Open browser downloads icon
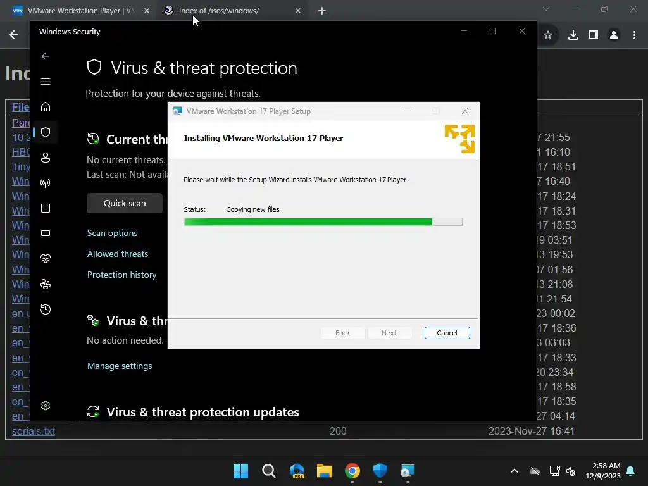648x486 pixels. click(573, 35)
